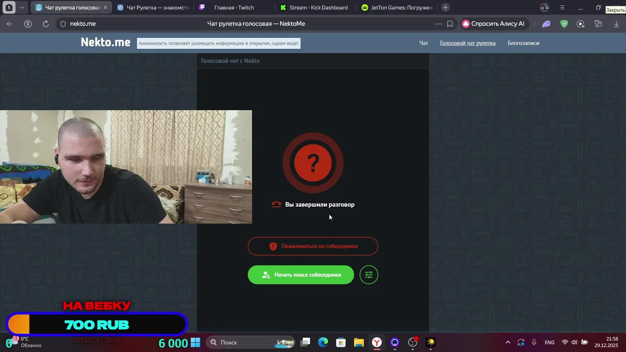Open the Голосовой чат рулетка link

click(x=468, y=43)
